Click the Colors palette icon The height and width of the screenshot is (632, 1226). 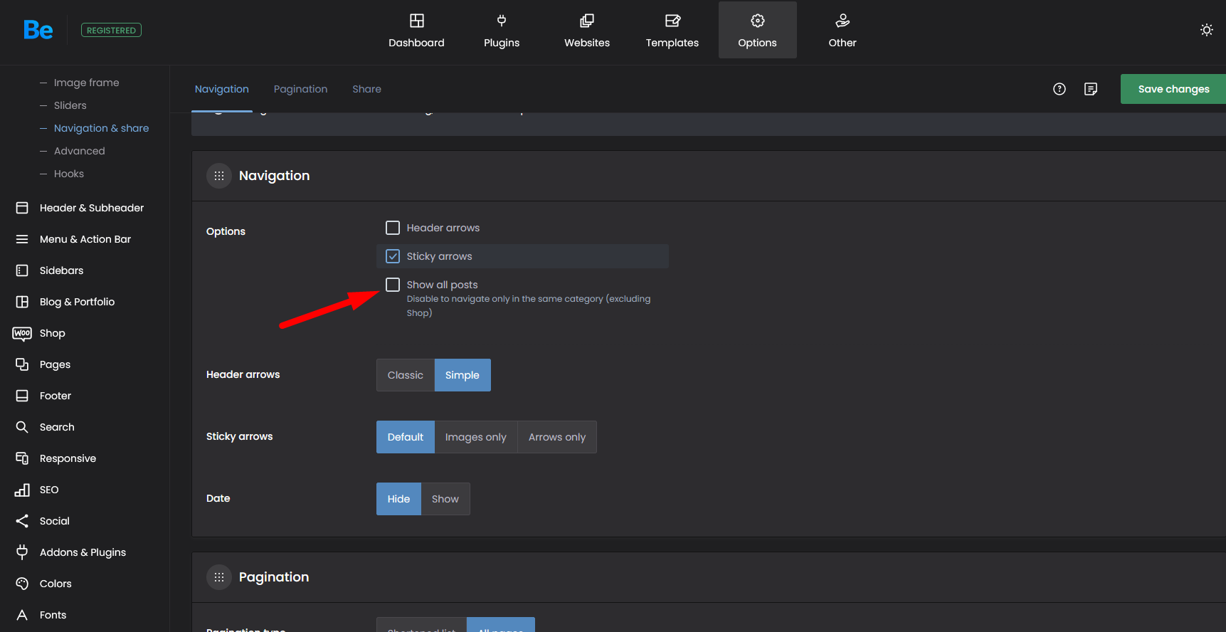(x=22, y=584)
